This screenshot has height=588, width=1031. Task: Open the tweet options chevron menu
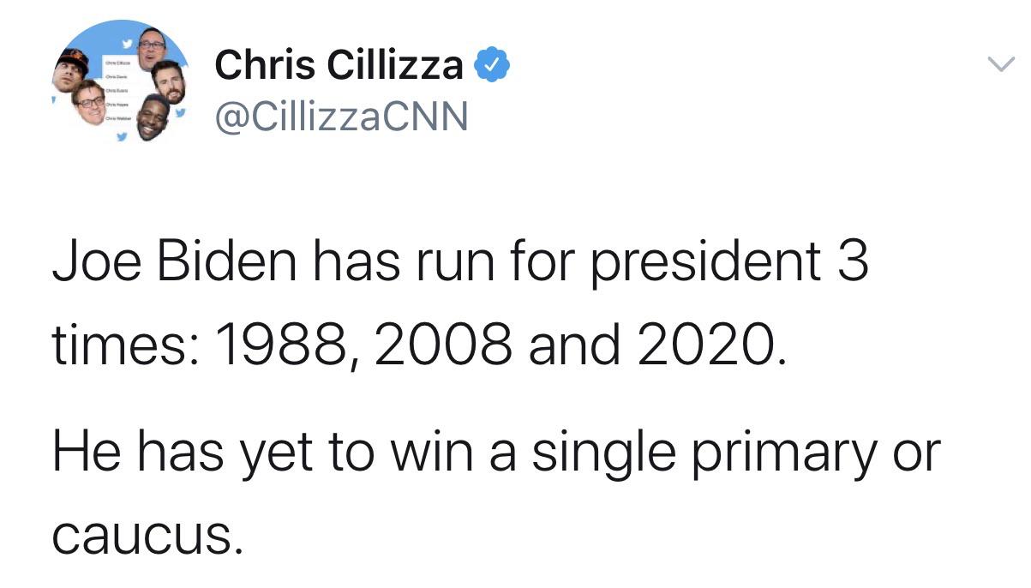point(1001,65)
